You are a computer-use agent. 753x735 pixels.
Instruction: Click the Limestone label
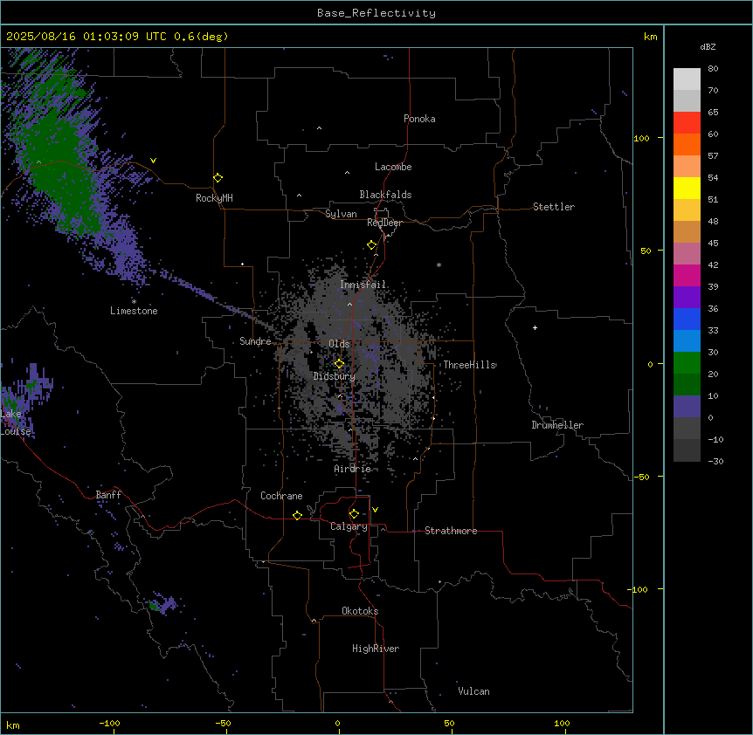coord(134,311)
